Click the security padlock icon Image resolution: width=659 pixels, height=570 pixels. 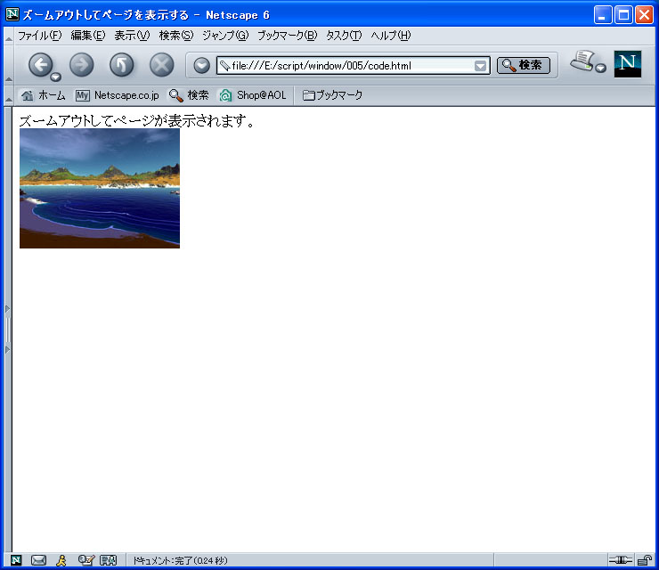point(644,560)
